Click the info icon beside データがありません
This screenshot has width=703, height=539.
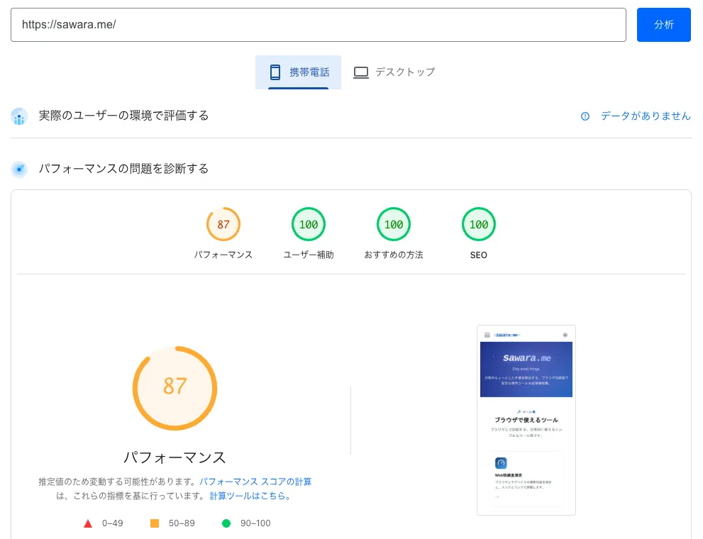click(585, 116)
